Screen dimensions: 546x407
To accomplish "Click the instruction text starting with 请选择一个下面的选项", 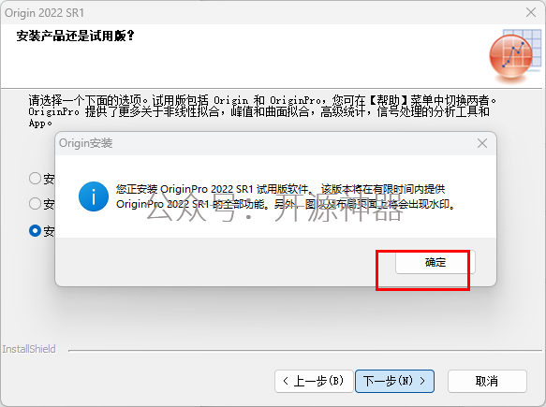I will [x=262, y=111].
